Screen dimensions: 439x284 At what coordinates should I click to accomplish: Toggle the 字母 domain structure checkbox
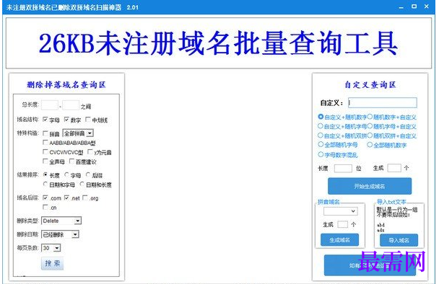[x=45, y=120]
